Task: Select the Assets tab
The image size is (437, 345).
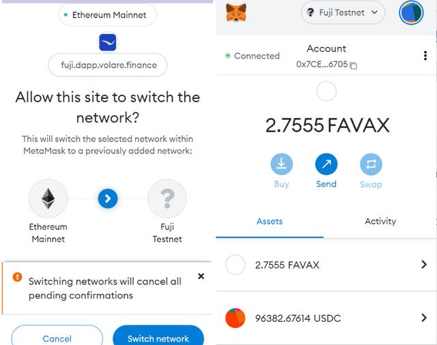Action: click(270, 221)
